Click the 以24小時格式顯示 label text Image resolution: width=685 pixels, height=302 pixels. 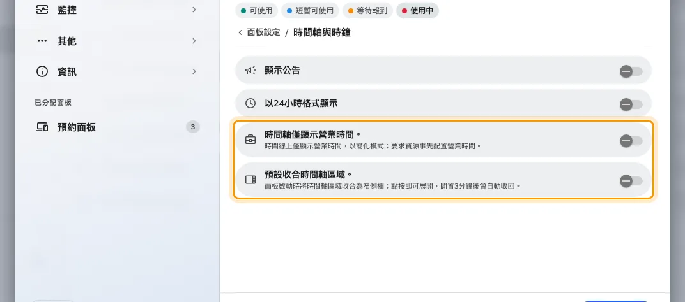click(x=301, y=104)
